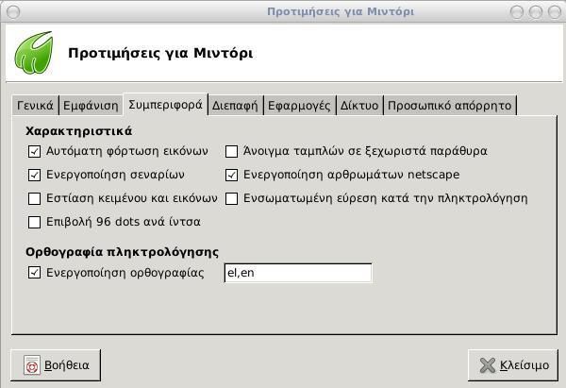
Task: Check Επιβολή 96 dots ανά ίντσα
Action: [35, 222]
